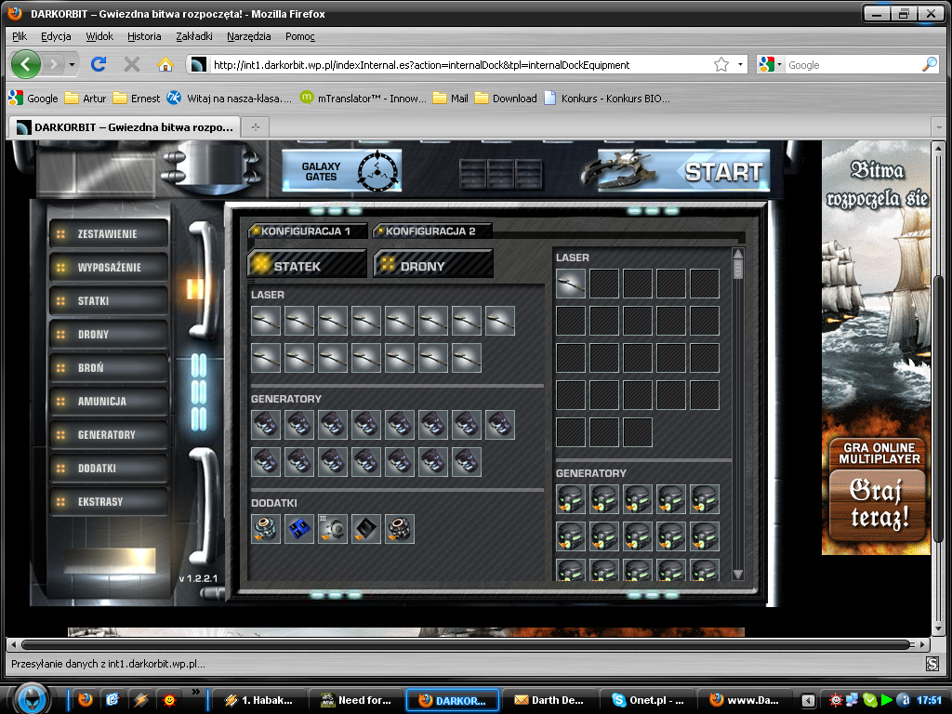Open the Widok menu
The height and width of the screenshot is (714, 952).
(x=99, y=36)
